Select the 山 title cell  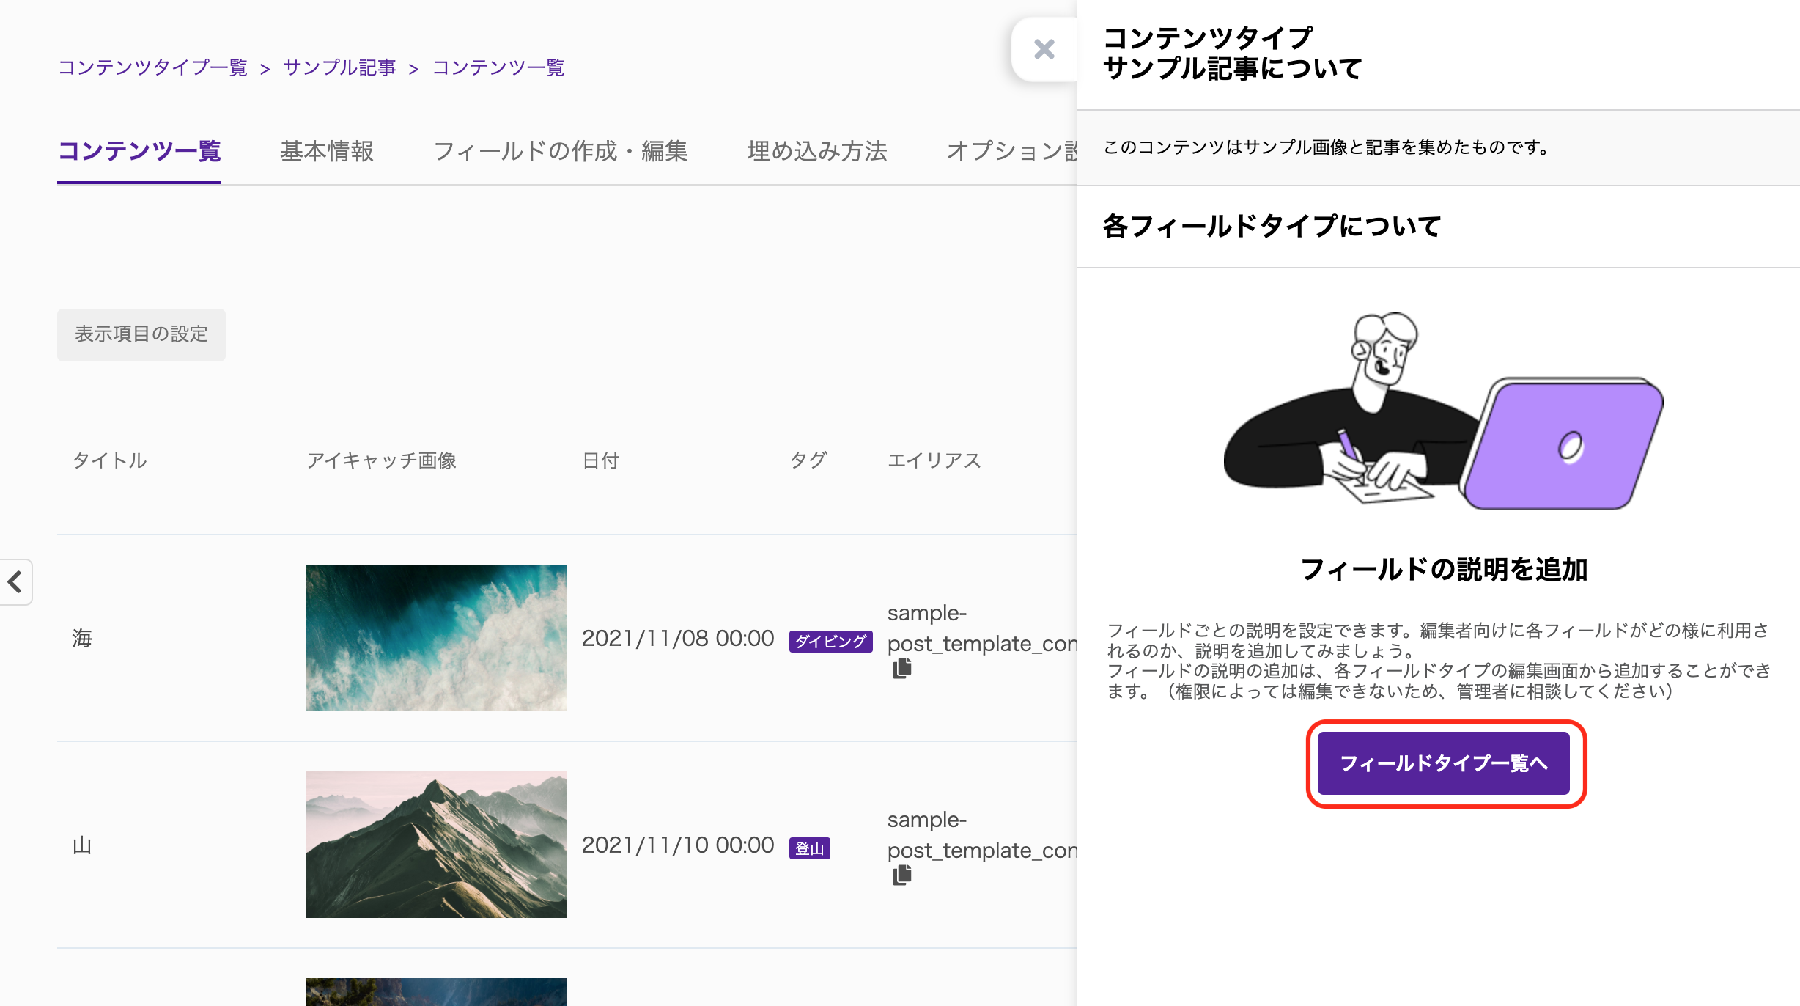tap(82, 845)
